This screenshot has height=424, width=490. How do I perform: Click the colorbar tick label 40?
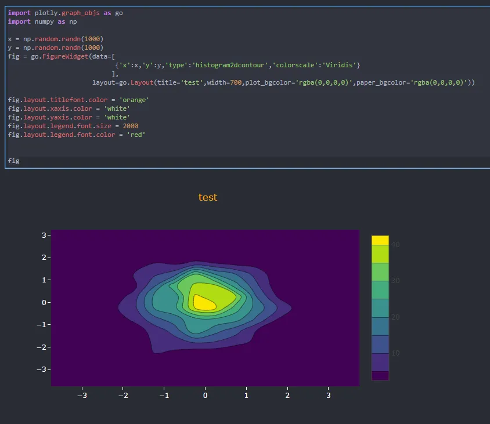coord(395,245)
